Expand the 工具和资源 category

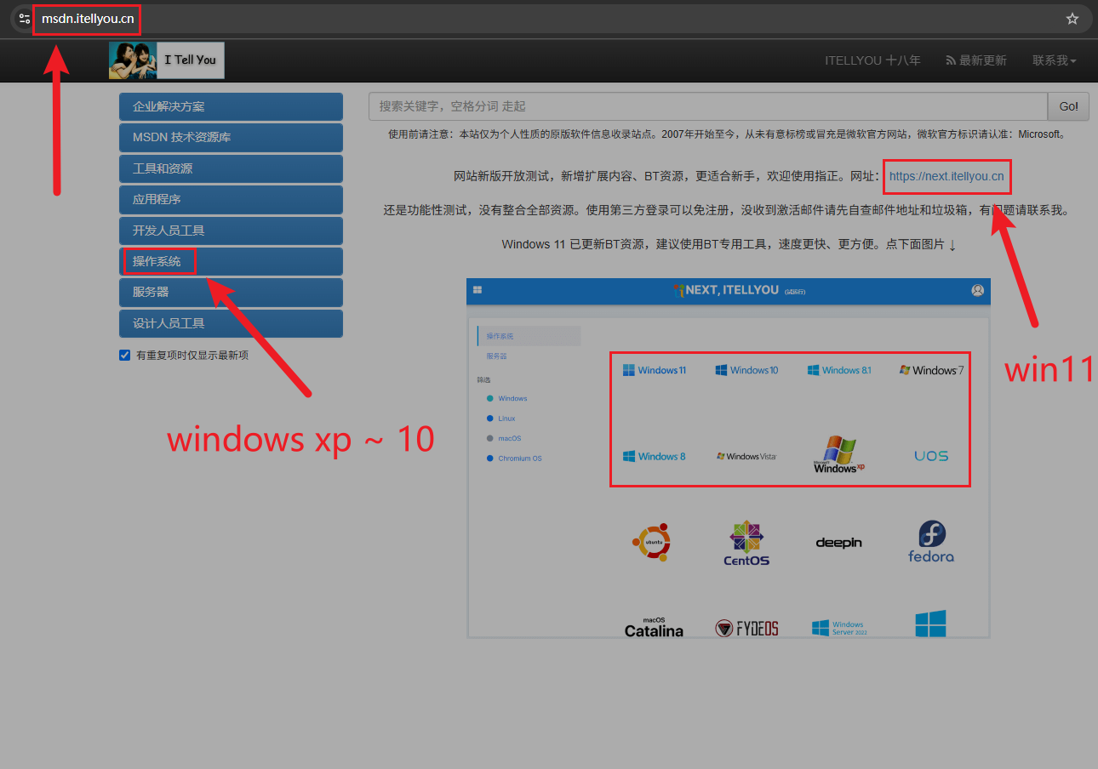pyautogui.click(x=231, y=168)
